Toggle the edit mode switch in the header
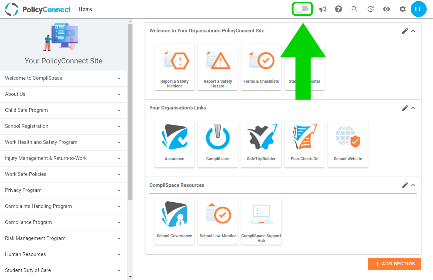Viewport: 433px width, 280px height. [x=302, y=9]
